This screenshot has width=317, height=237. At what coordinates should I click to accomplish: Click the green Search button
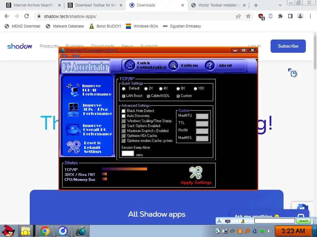click(303, 221)
